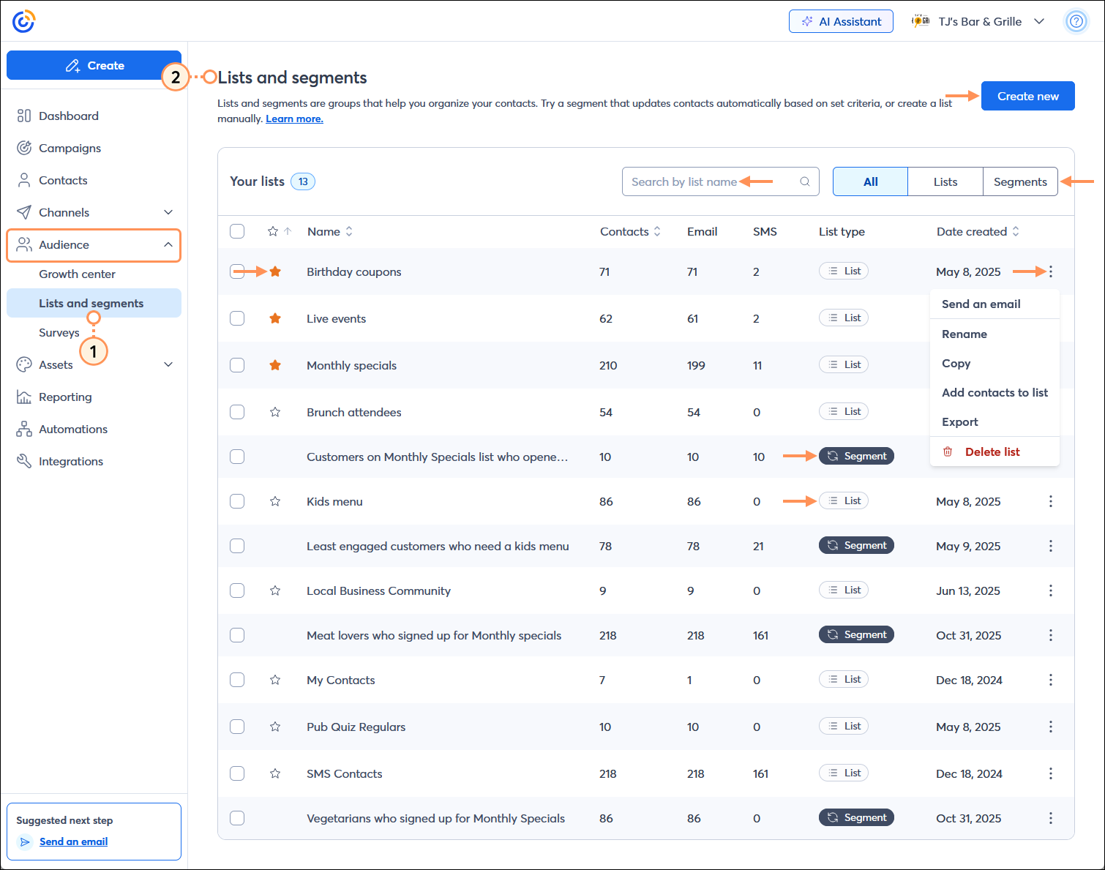Click the Reporting chart icon
The image size is (1105, 870).
24,397
